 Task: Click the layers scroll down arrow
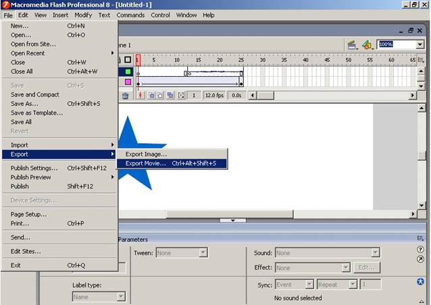tap(421, 86)
